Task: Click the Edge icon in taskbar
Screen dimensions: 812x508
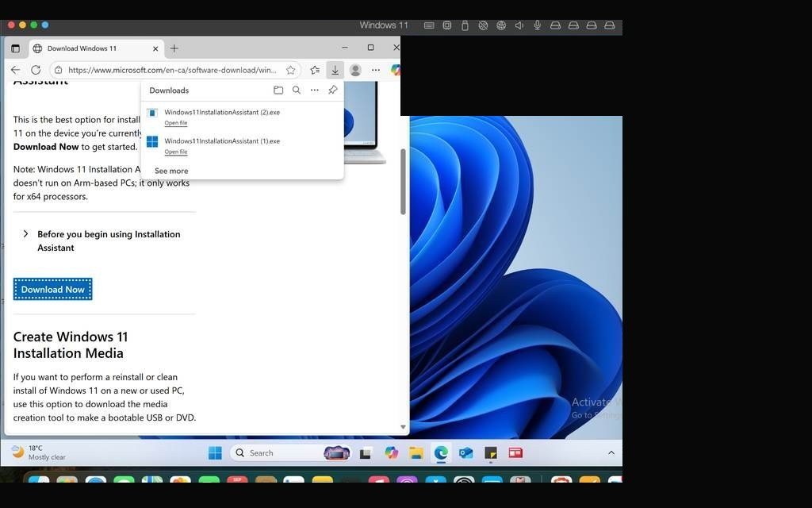Action: click(441, 453)
